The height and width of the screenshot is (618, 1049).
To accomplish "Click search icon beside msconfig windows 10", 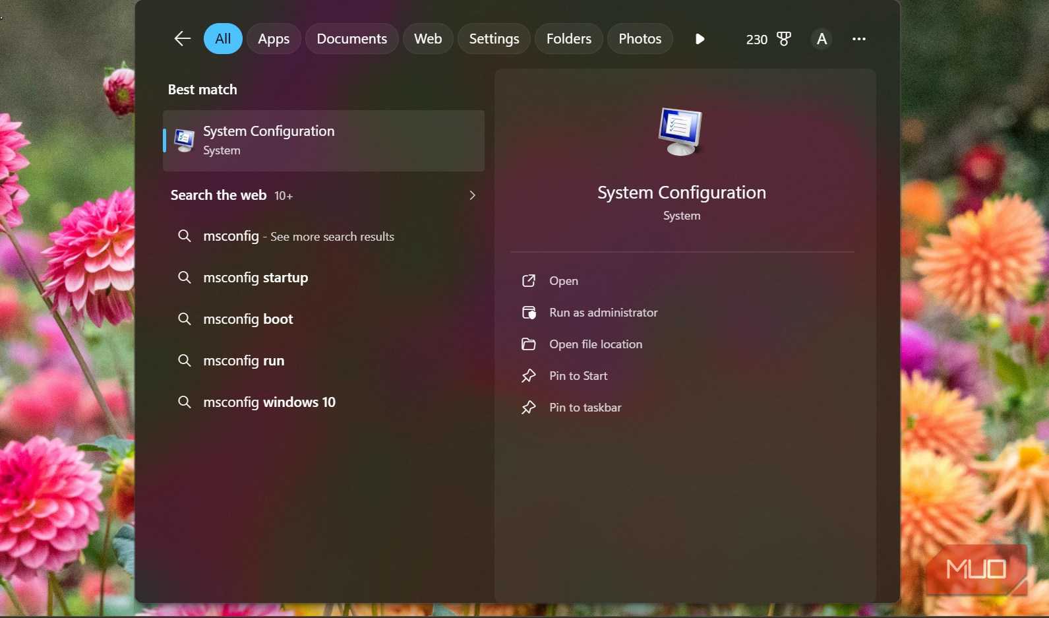I will click(x=185, y=402).
